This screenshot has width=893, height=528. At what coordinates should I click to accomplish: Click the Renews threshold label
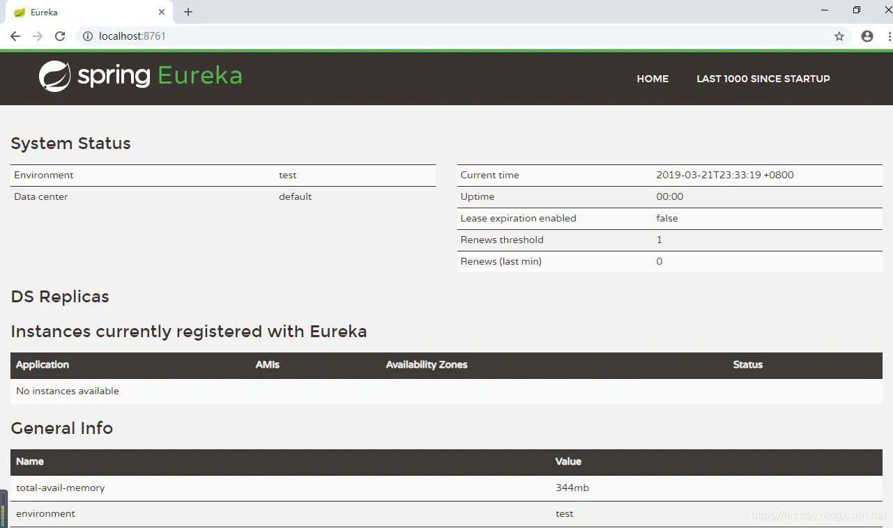point(502,240)
